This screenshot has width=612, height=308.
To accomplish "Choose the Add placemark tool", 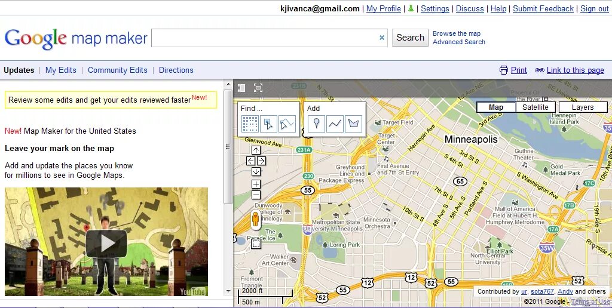I will pyautogui.click(x=316, y=124).
